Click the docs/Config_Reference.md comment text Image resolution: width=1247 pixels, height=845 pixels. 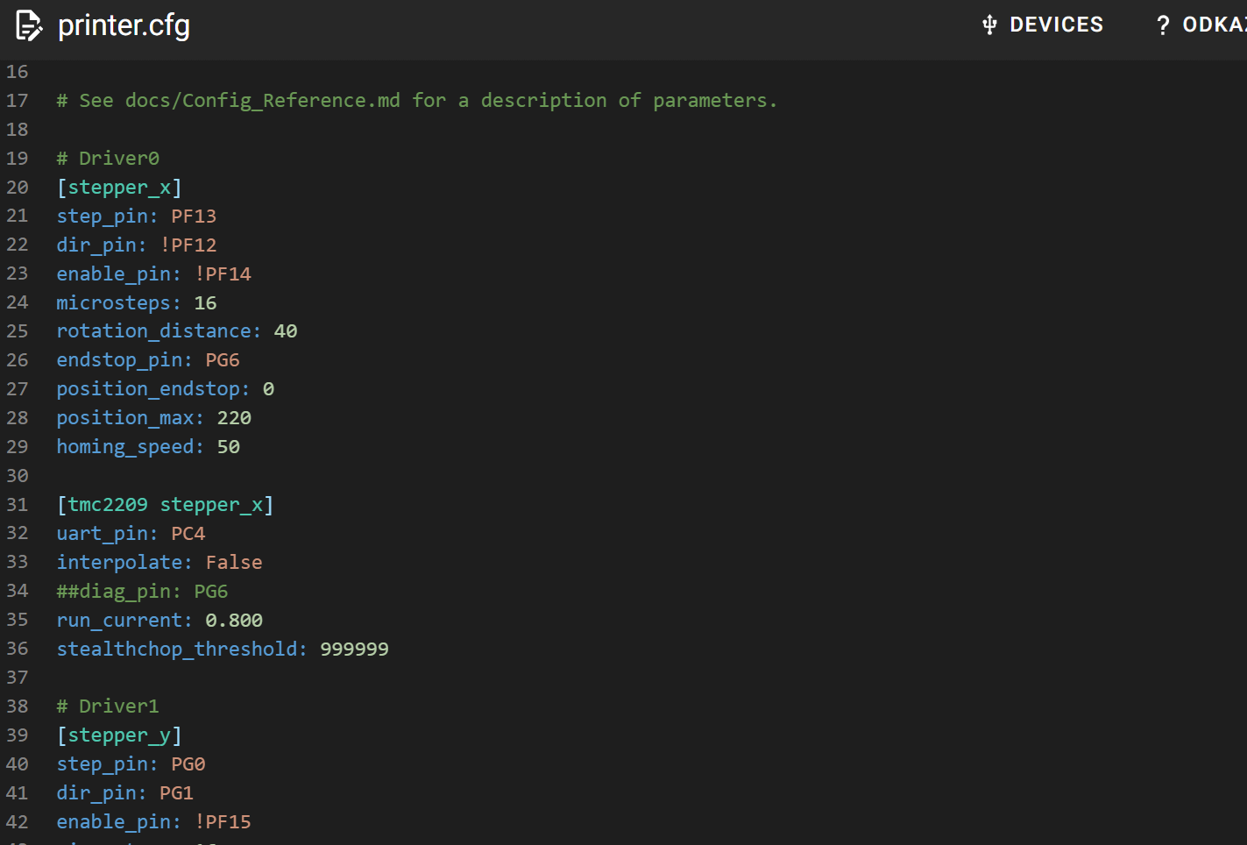pos(262,101)
